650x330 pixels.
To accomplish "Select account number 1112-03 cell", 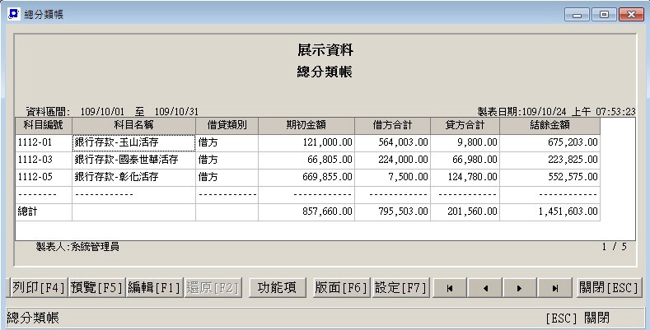I will pos(44,160).
